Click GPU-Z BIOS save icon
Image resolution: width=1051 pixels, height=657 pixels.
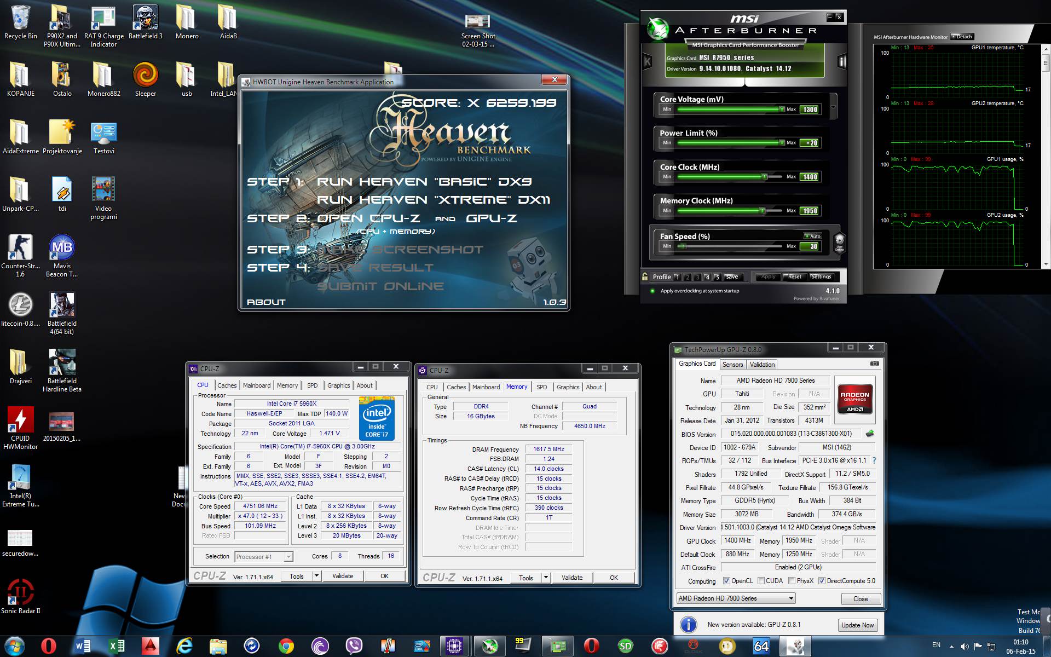[870, 434]
